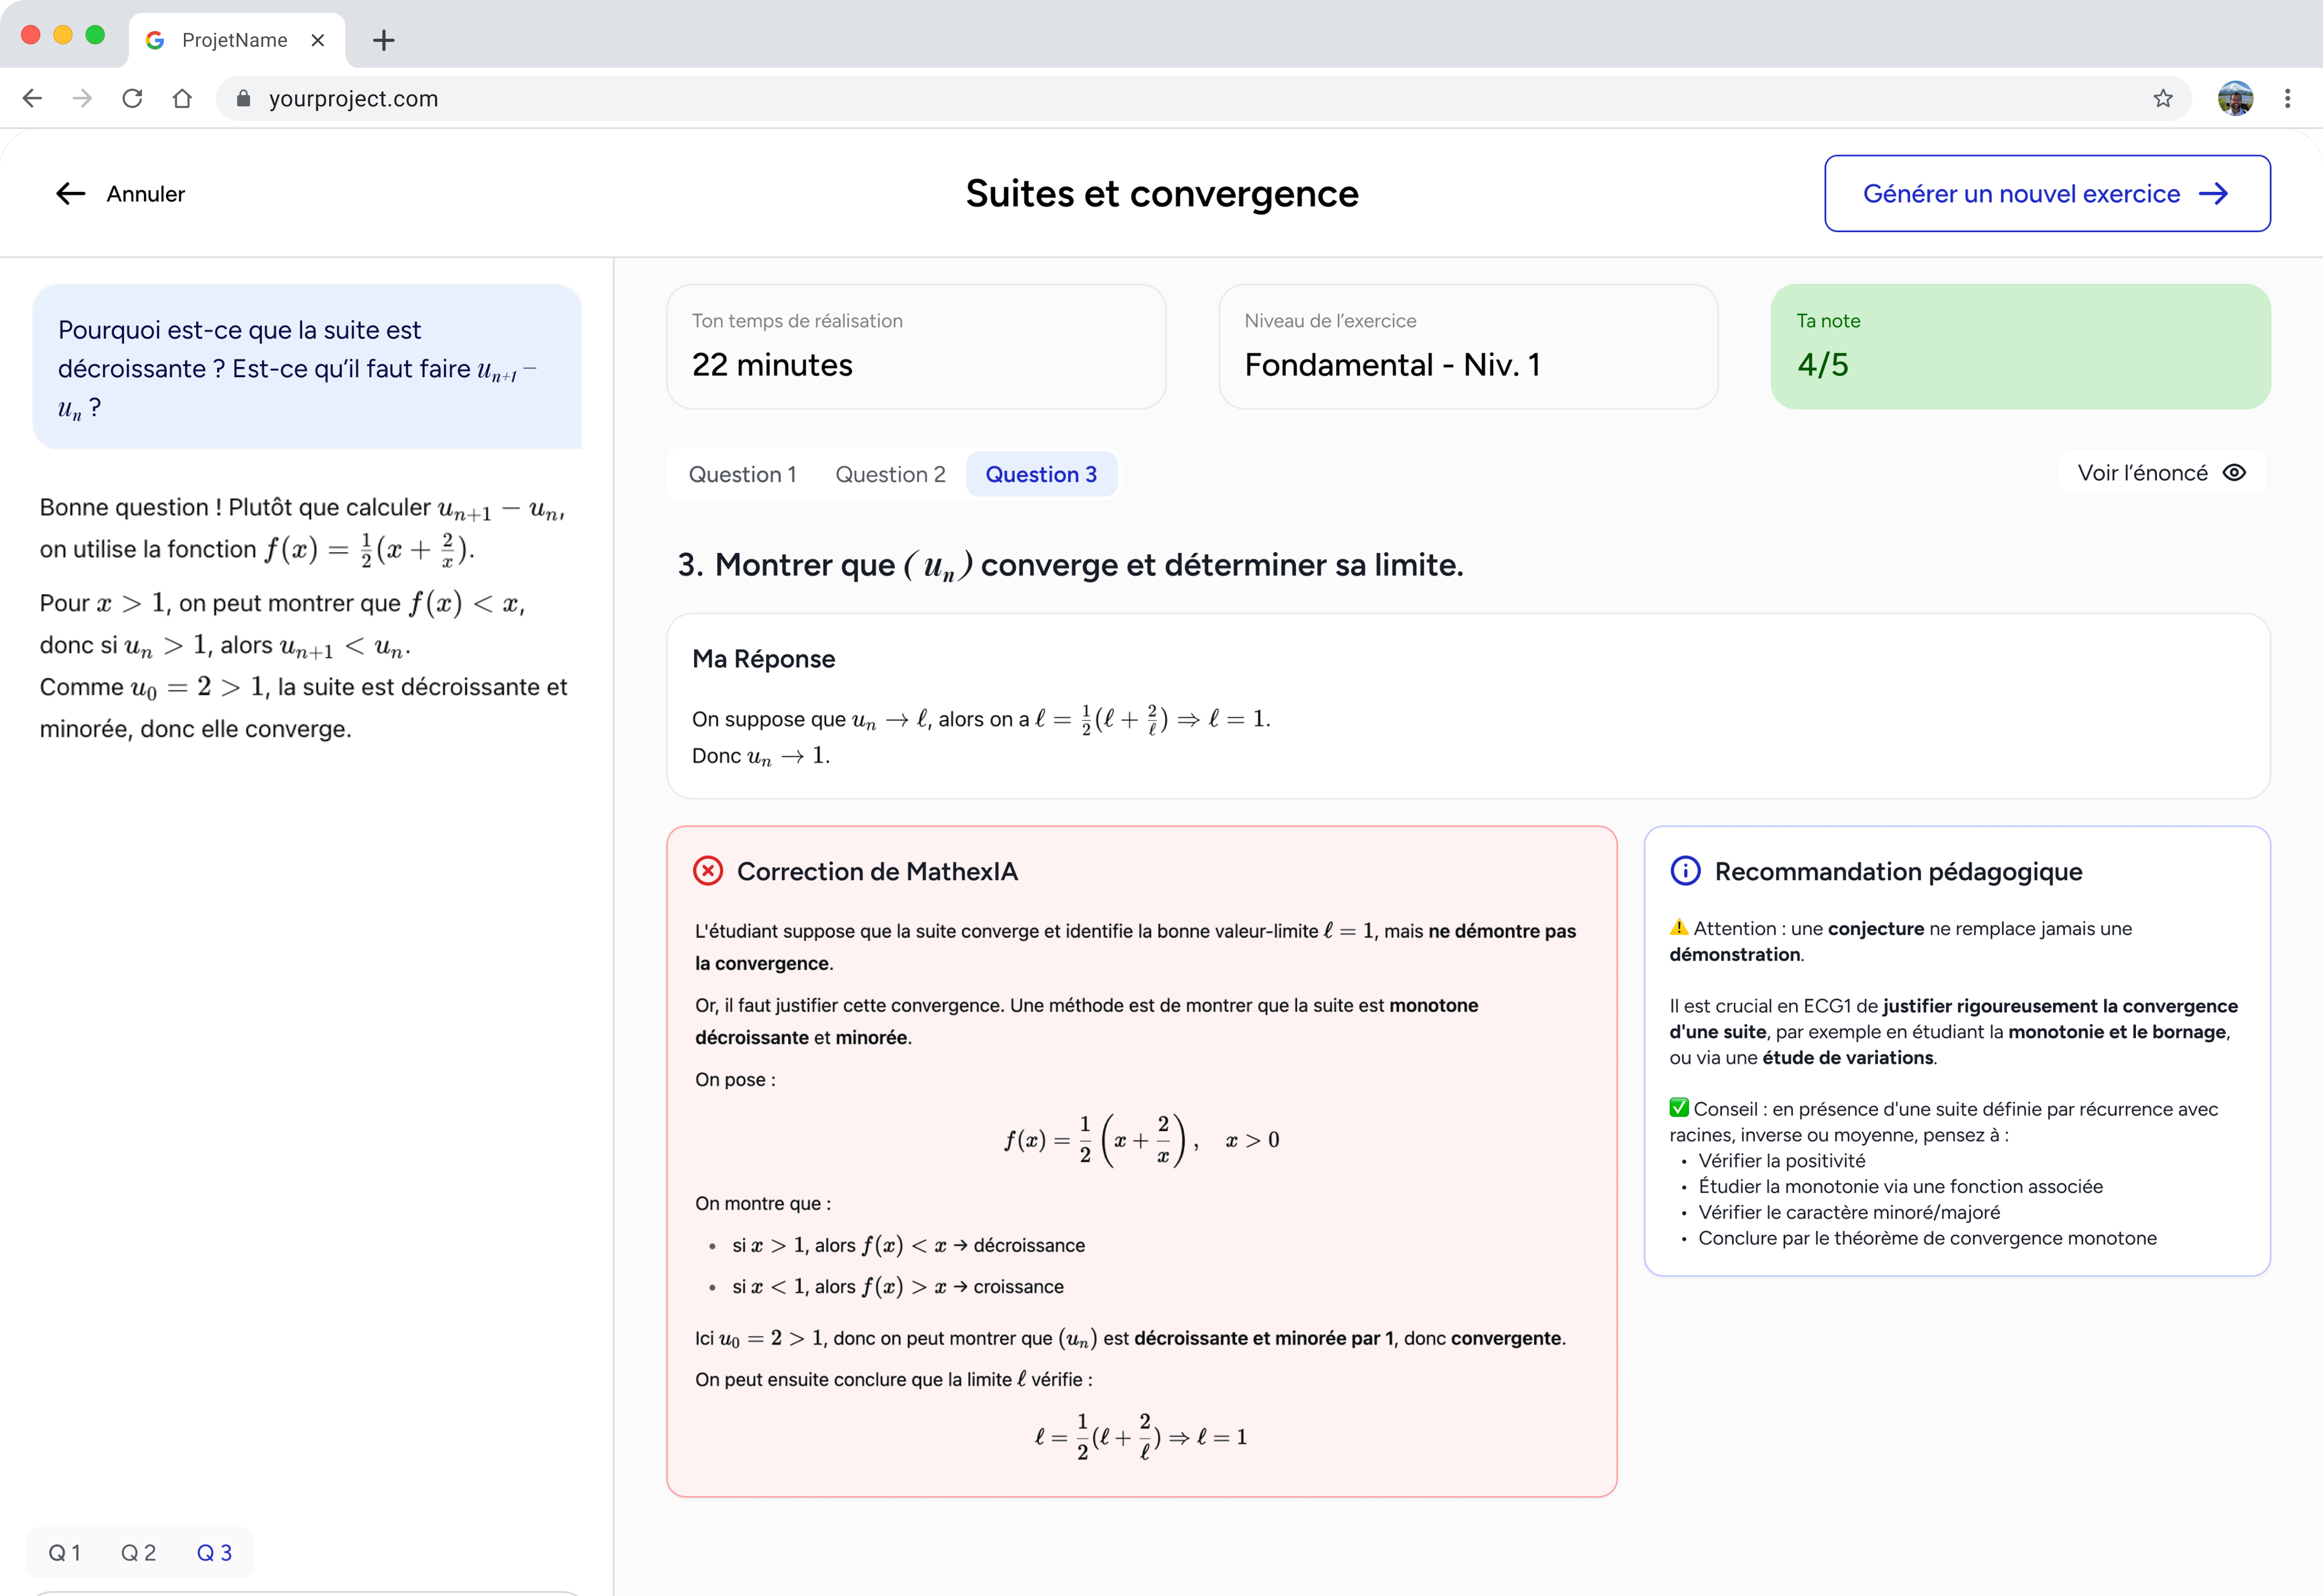Generate a new exercise
This screenshot has width=2323, height=1596.
point(2047,193)
